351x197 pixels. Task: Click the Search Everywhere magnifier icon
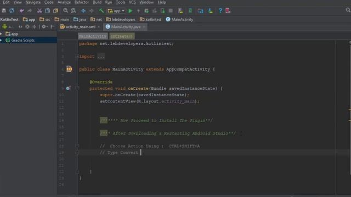tap(348, 10)
